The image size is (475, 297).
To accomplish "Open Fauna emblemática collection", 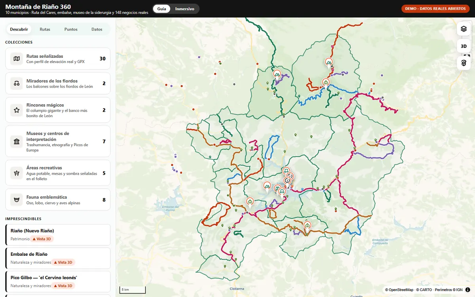I will (58, 200).
